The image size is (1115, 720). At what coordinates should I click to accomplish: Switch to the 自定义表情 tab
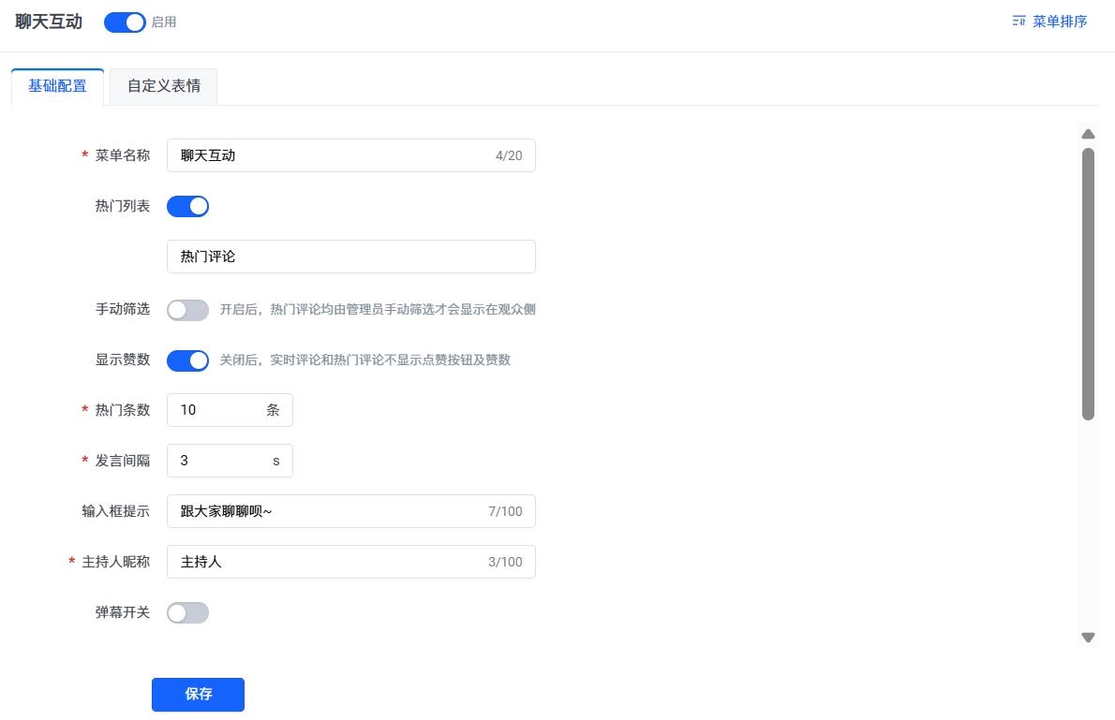click(x=164, y=86)
